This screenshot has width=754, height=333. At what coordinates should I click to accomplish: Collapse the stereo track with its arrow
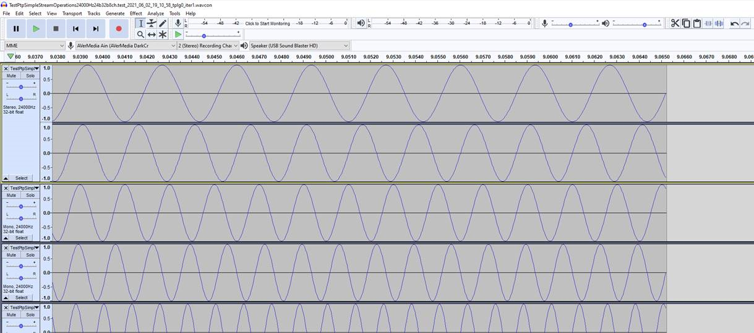[6, 178]
